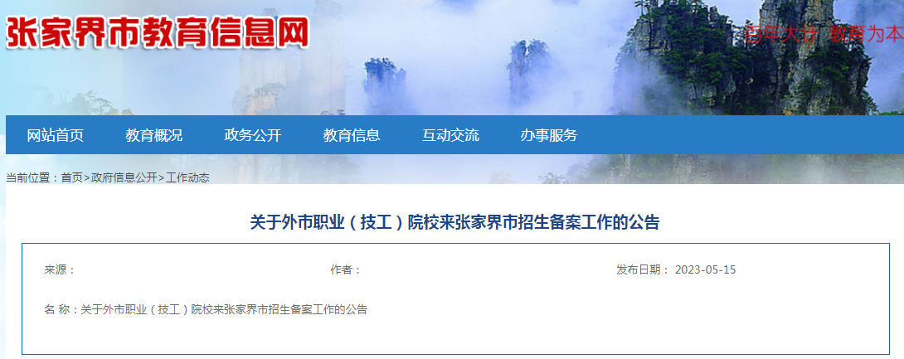The height and width of the screenshot is (359, 904).
Task: Select 政务公开 in the navigation bar
Action: pyautogui.click(x=252, y=135)
